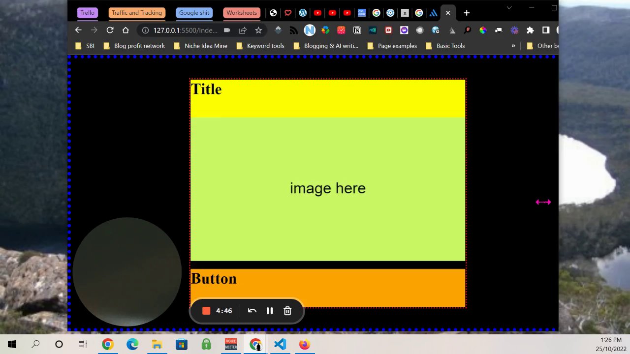630x354 pixels.
Task: Expand the Worksheets tab group
Action: click(242, 13)
